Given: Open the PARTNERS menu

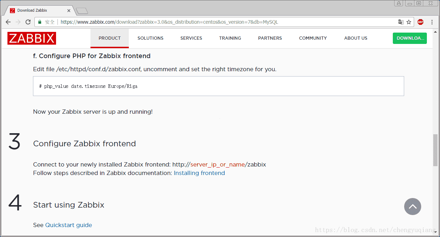Looking at the screenshot, I should tap(270, 38).
